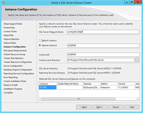Proceed with the Next button
Screen dimensions: 143x113
click(100, 107)
